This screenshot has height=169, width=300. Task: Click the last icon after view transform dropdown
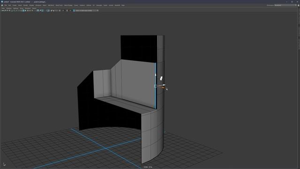pyautogui.click(x=97, y=10)
